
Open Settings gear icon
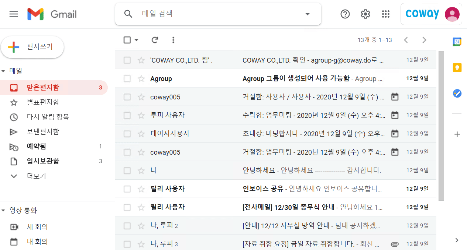(x=365, y=14)
